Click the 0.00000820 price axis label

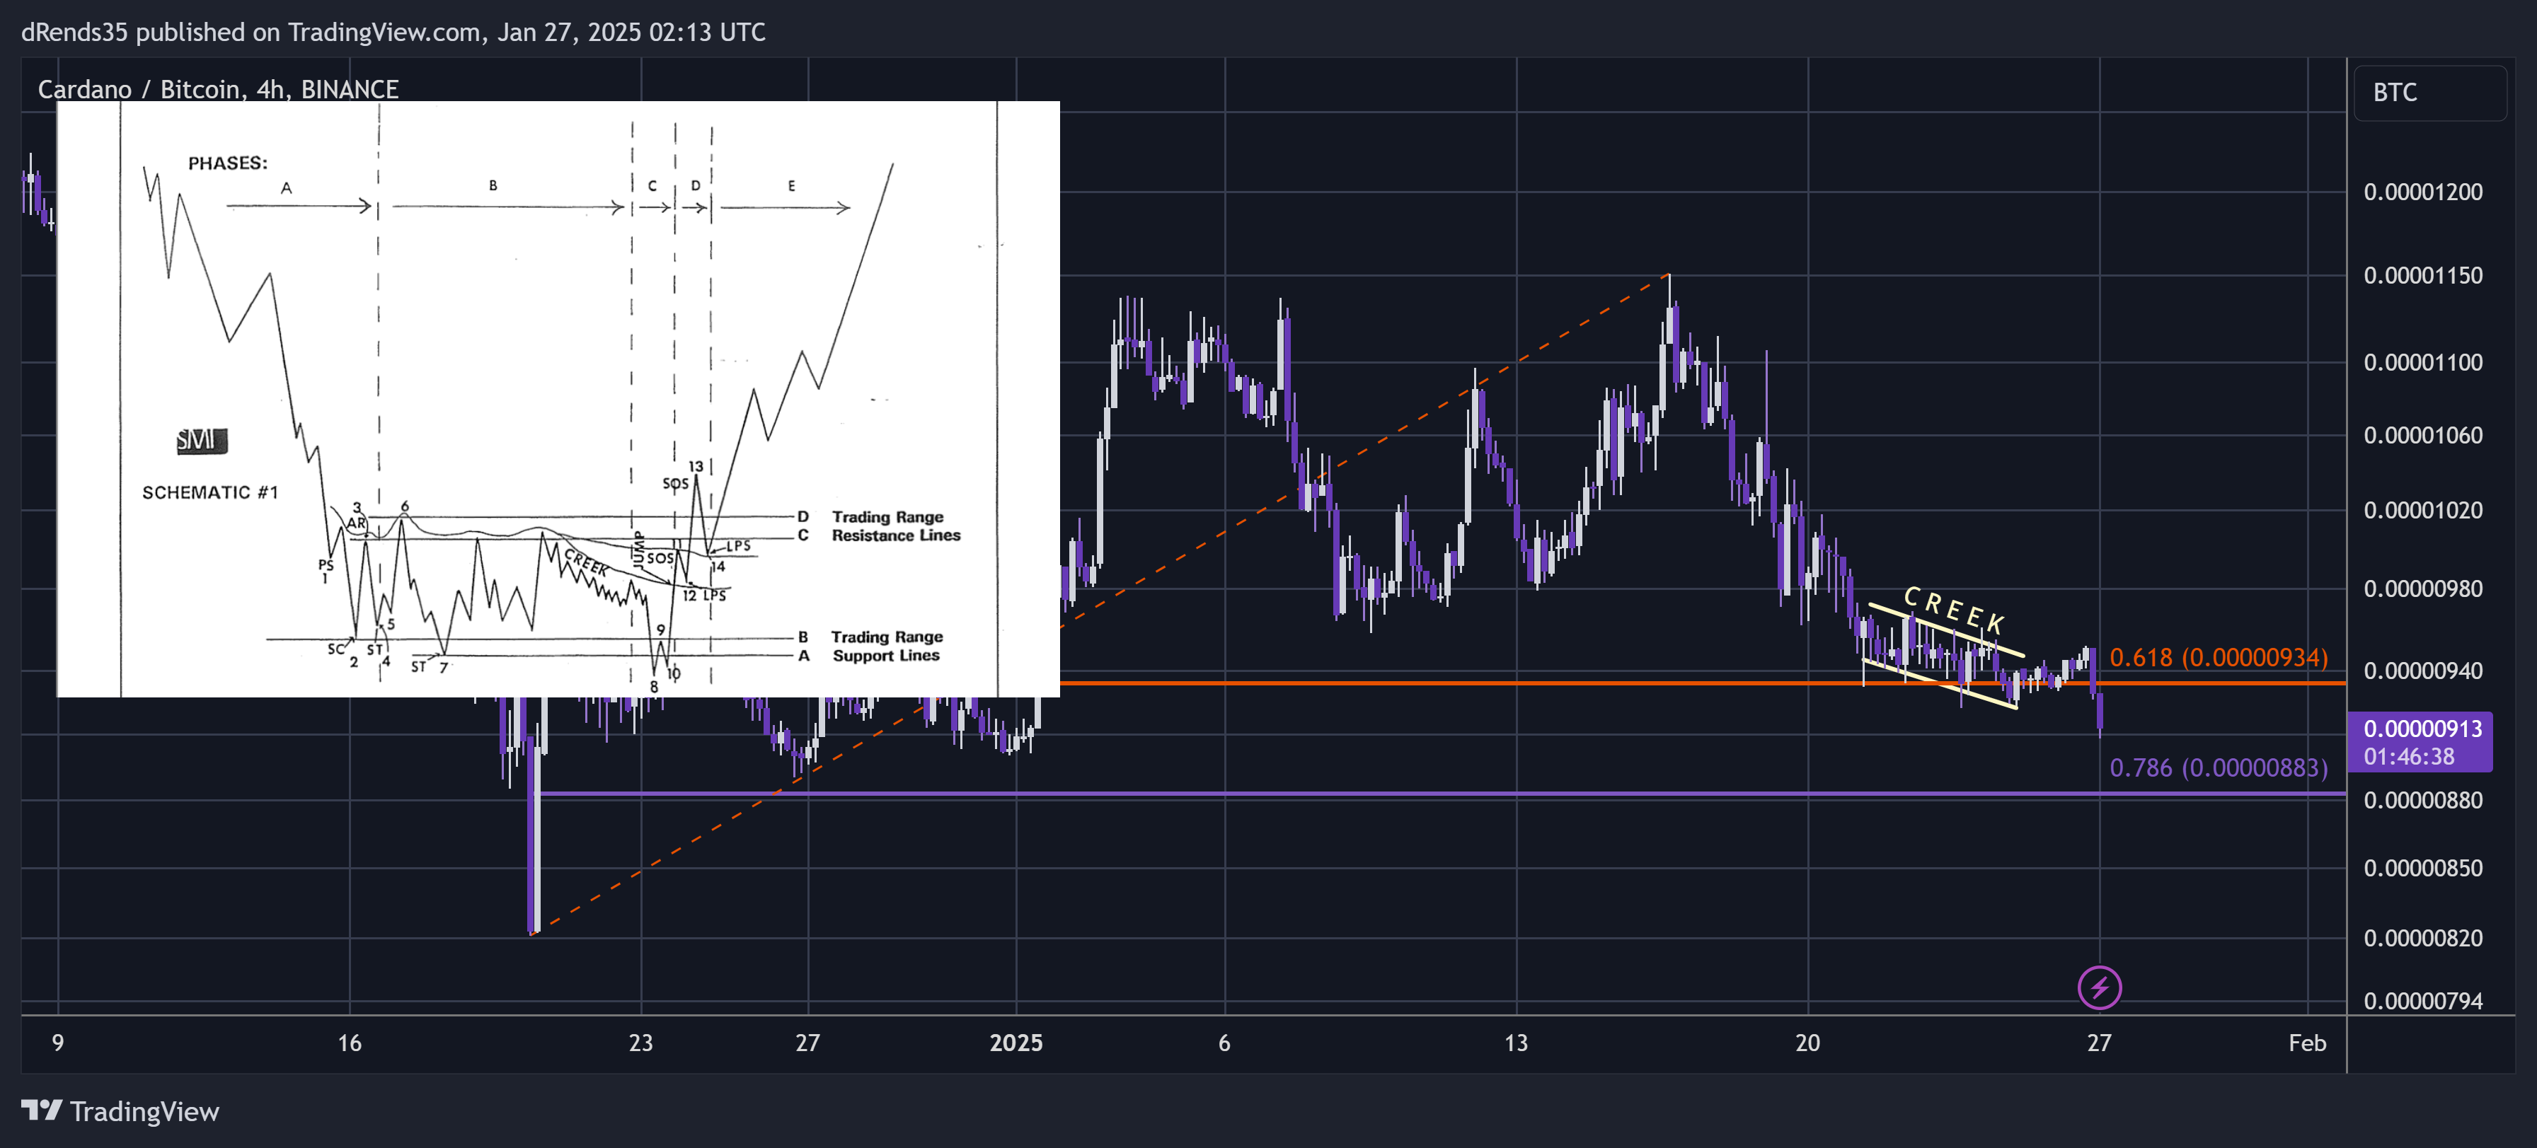(x=2423, y=939)
